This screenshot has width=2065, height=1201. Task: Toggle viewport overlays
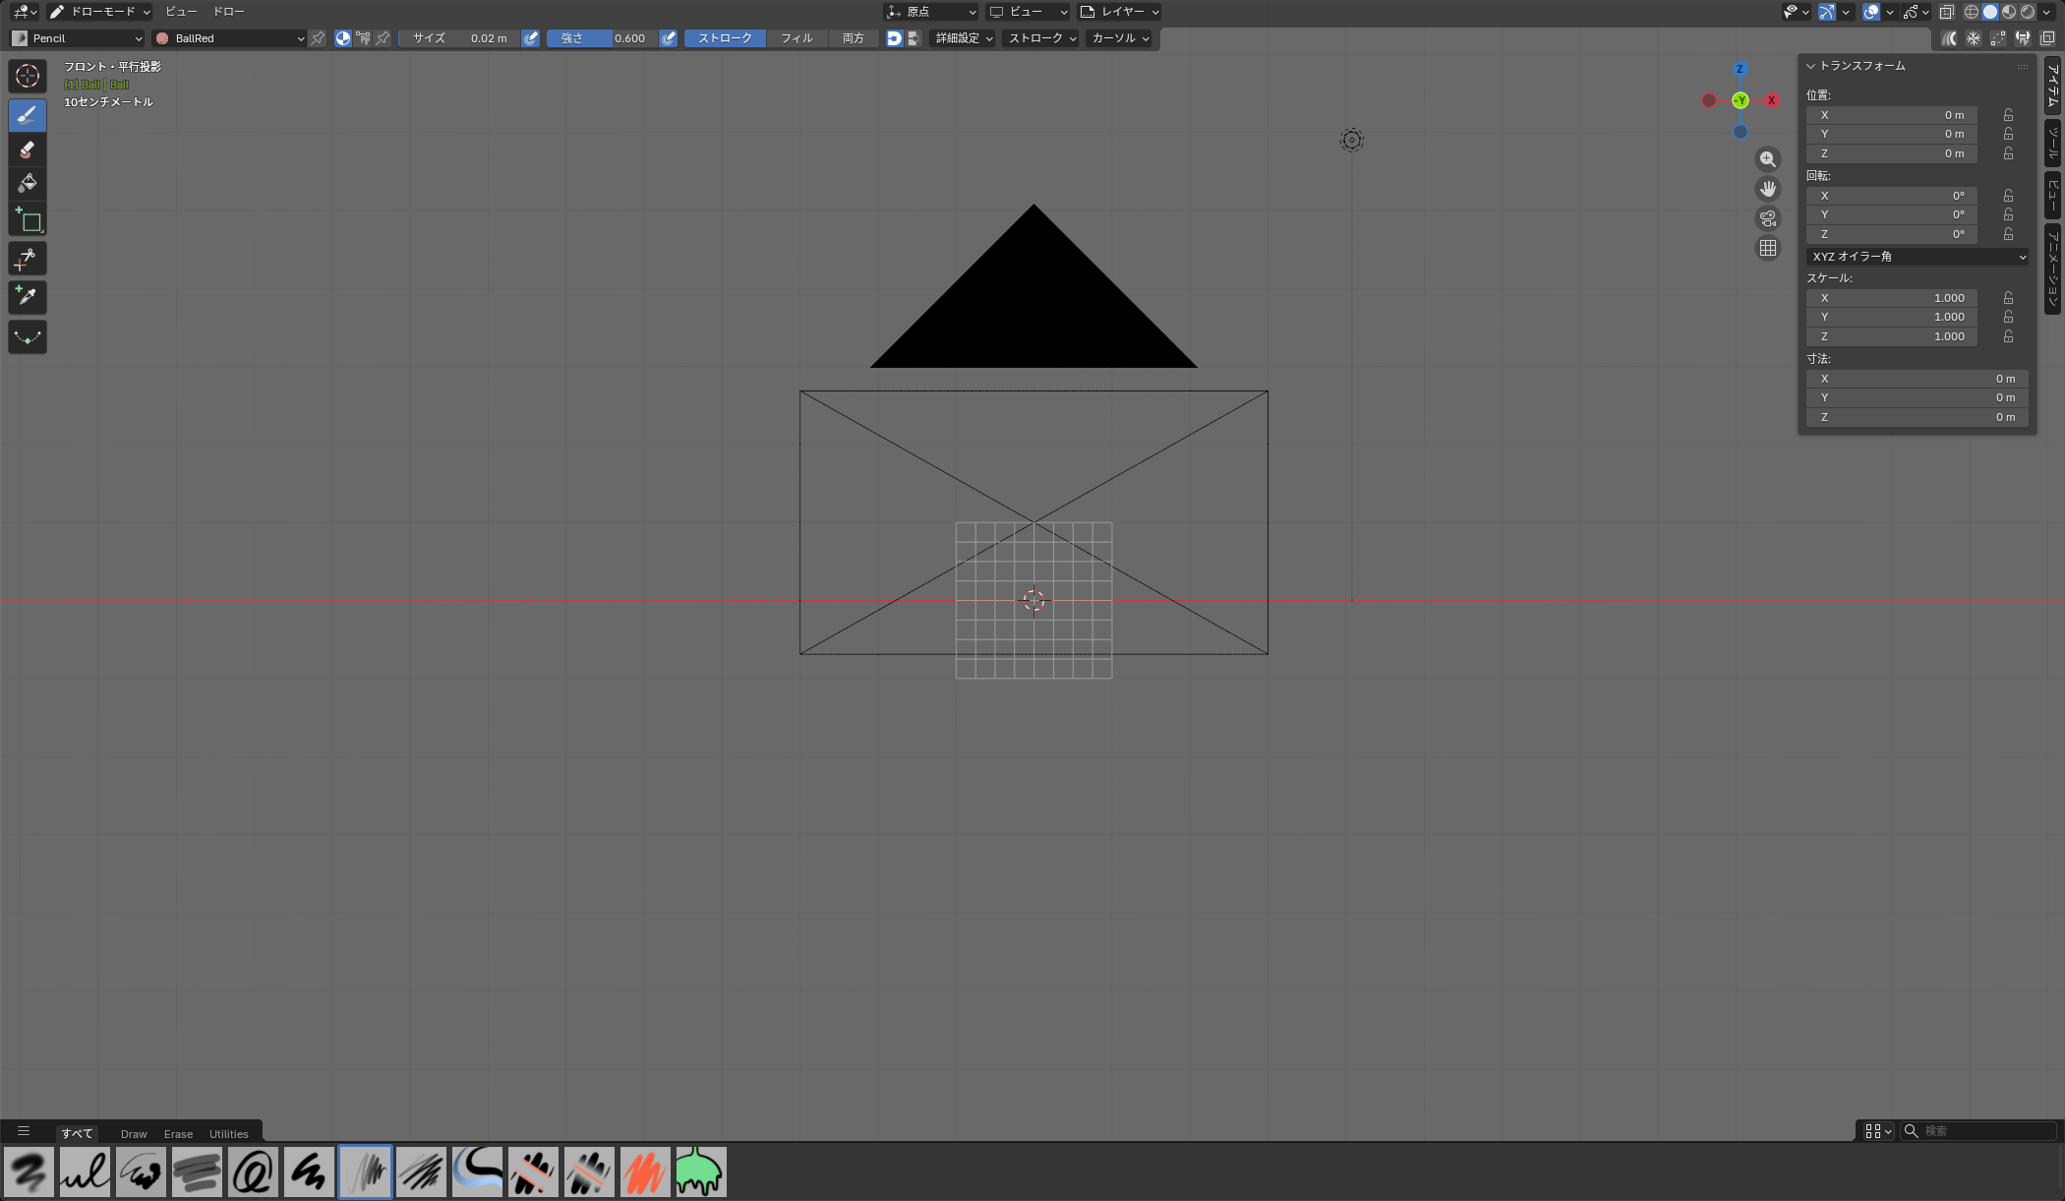coord(1871,12)
